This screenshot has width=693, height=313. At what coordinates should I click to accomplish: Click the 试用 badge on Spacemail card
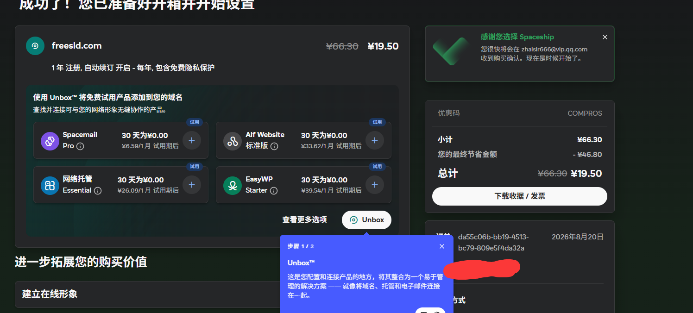[x=195, y=122]
